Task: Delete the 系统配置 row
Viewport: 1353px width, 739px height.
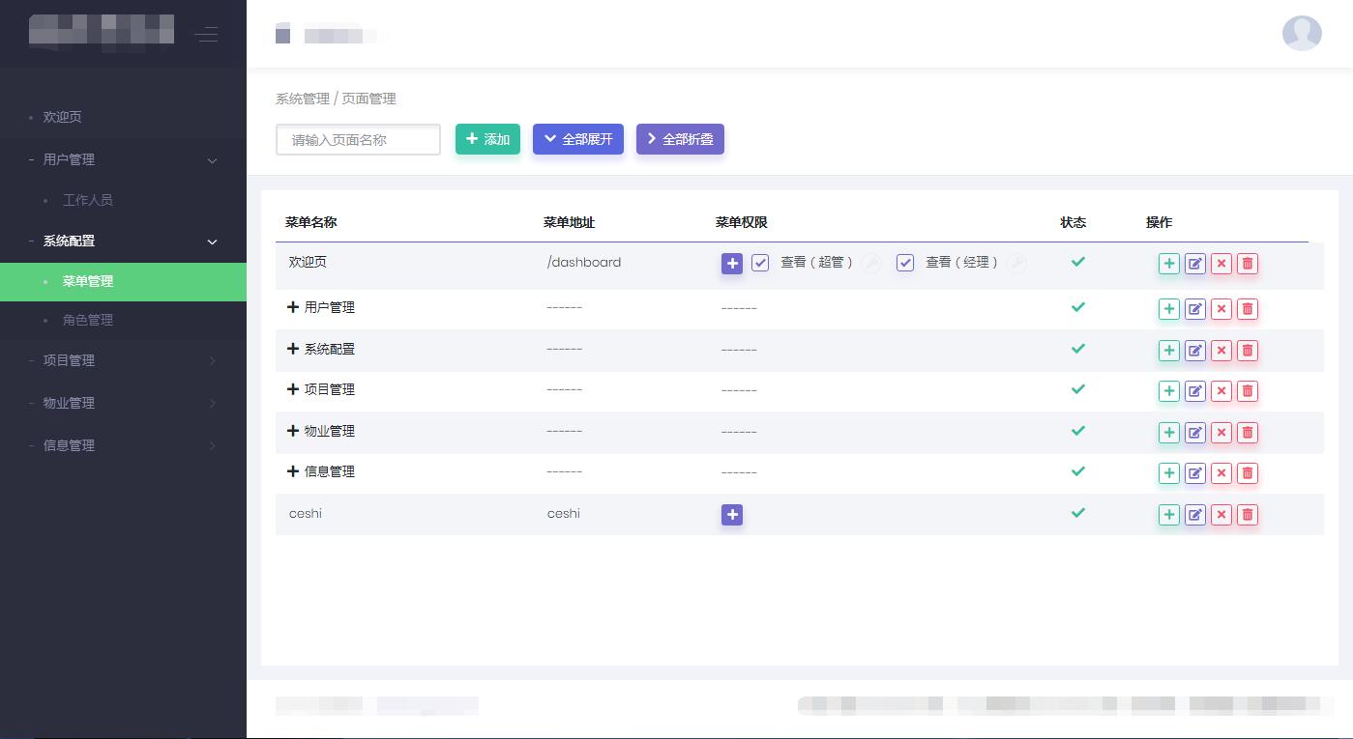Action: pos(1248,350)
